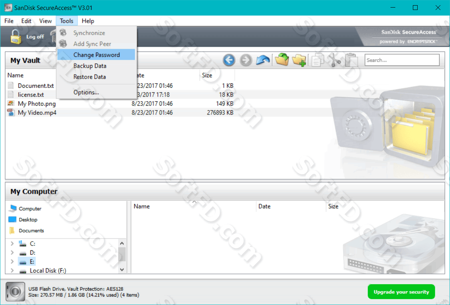Click the grayed Synchronize menu entry

point(96,33)
